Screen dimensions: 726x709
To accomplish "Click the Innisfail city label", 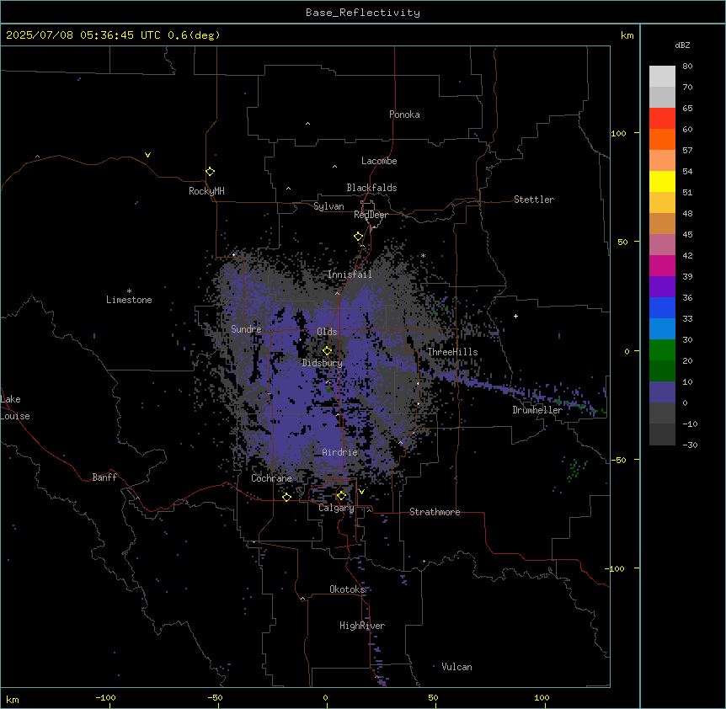I will (350, 275).
